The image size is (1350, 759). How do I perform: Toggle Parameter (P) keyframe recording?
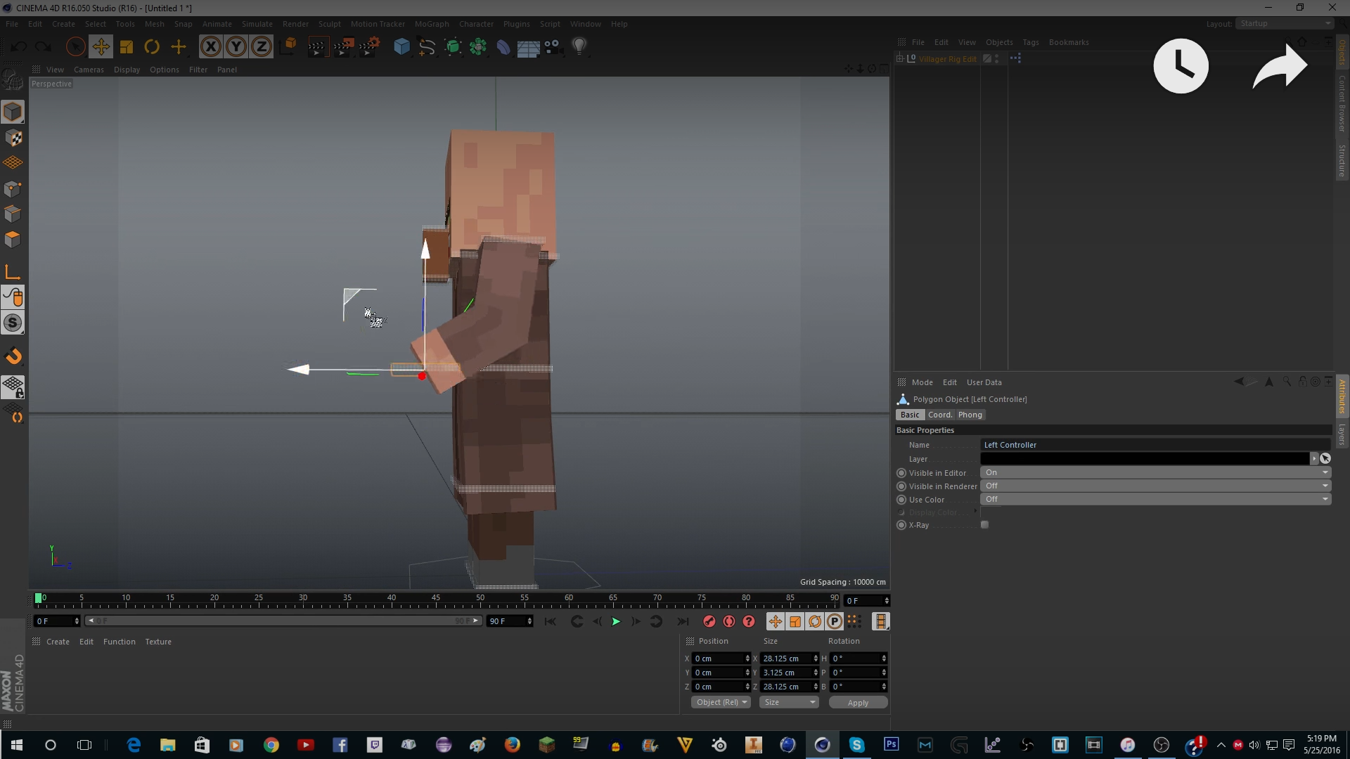tap(835, 621)
